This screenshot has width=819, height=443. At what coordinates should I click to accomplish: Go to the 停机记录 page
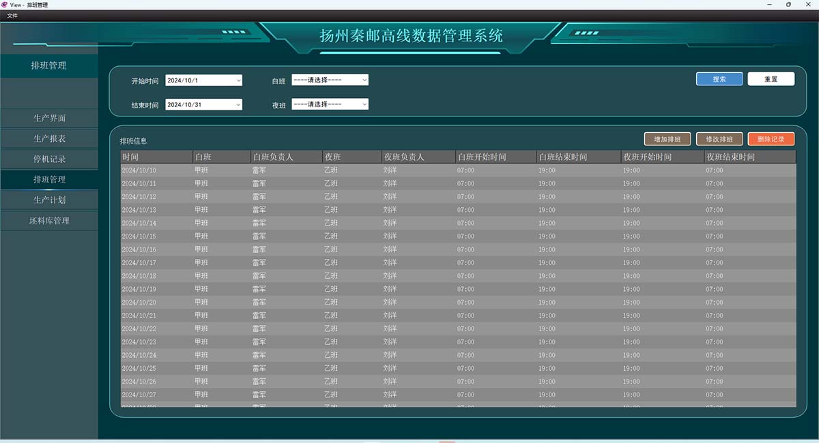click(x=49, y=159)
